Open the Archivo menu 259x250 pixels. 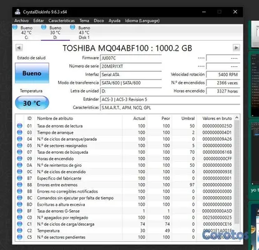[x=21, y=21]
